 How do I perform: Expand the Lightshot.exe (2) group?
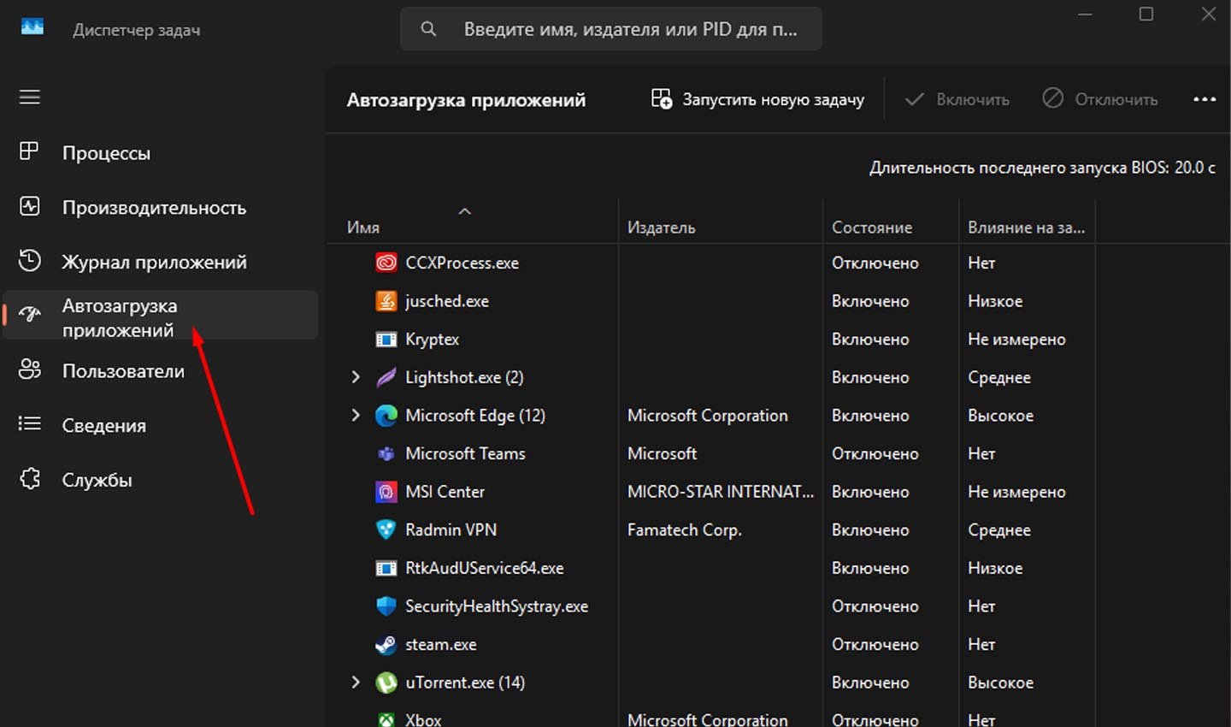(x=356, y=377)
